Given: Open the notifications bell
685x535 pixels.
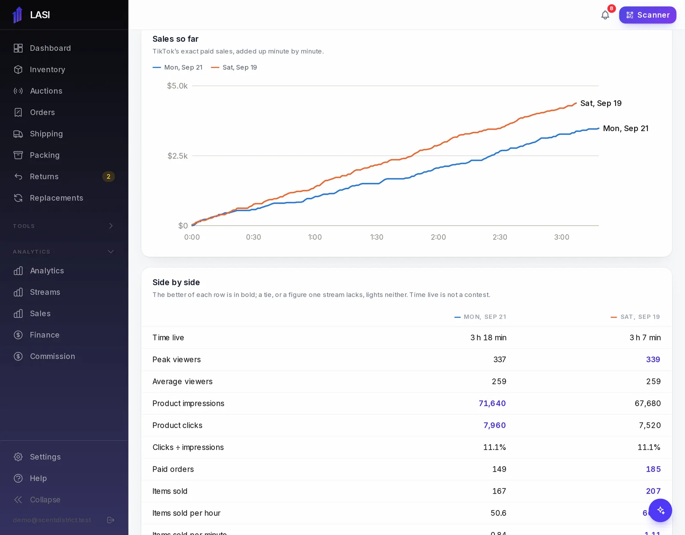Looking at the screenshot, I should click(x=605, y=15).
